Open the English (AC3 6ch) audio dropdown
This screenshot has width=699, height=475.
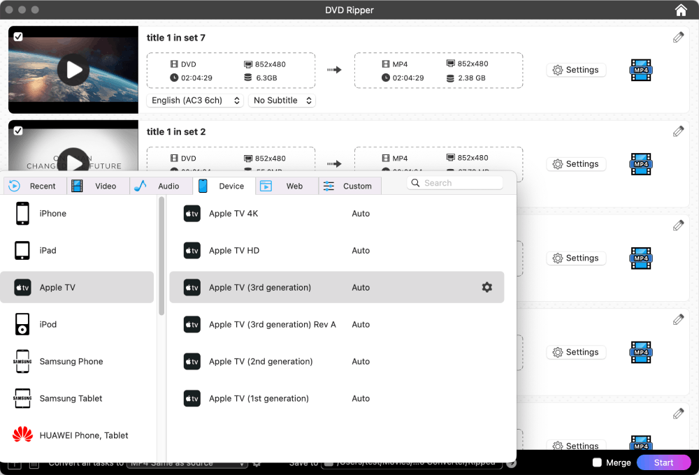coord(196,101)
